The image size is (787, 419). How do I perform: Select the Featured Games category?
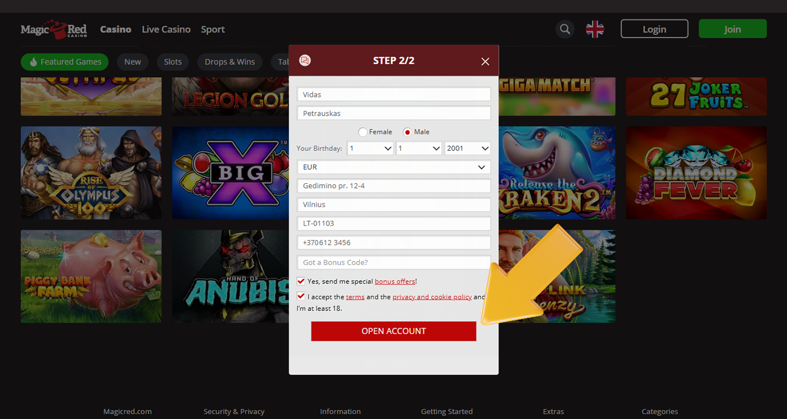[65, 62]
